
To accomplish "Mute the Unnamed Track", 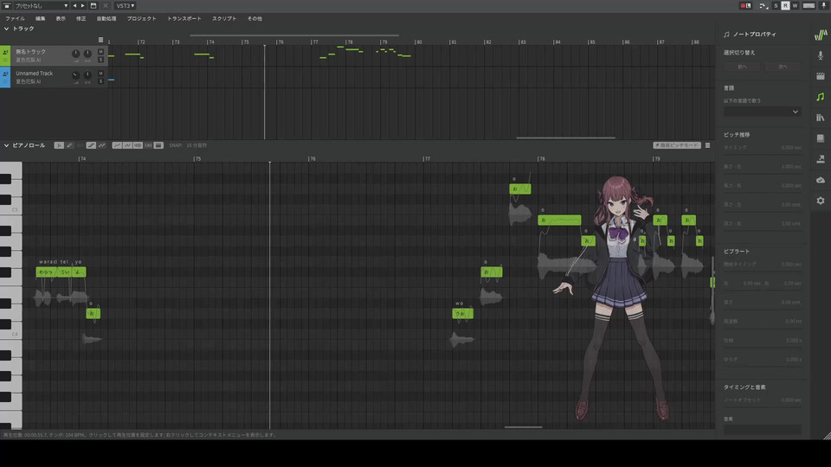I will pos(100,74).
